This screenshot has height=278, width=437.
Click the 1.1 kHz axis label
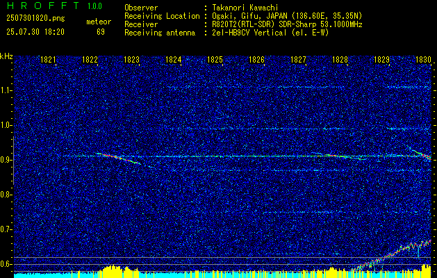[x=6, y=90]
